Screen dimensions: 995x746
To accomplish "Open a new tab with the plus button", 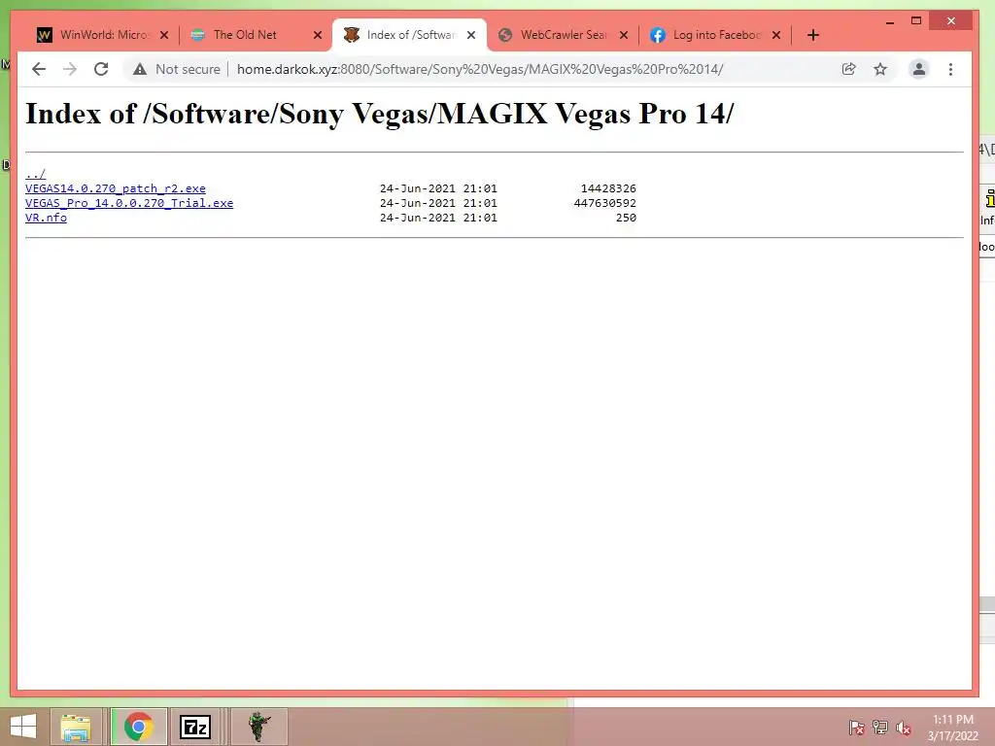I will point(813,35).
